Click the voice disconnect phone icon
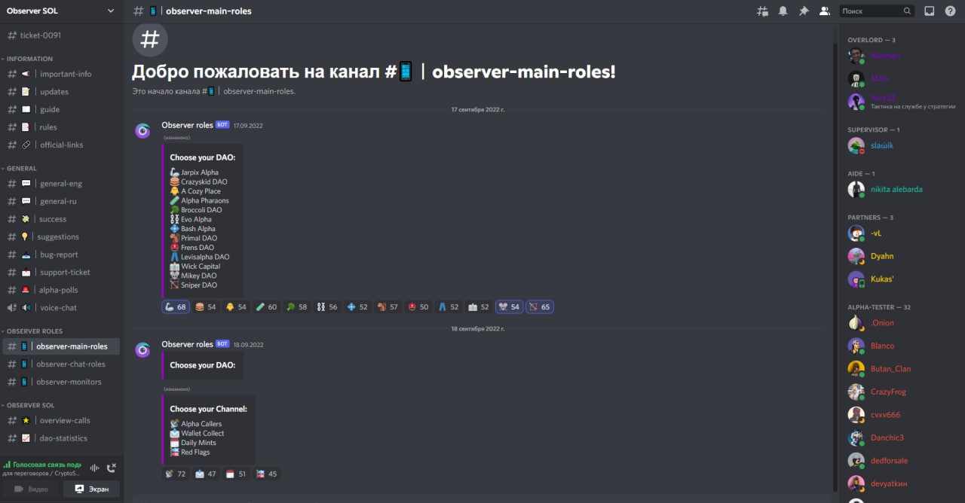The width and height of the screenshot is (965, 503). (x=112, y=468)
